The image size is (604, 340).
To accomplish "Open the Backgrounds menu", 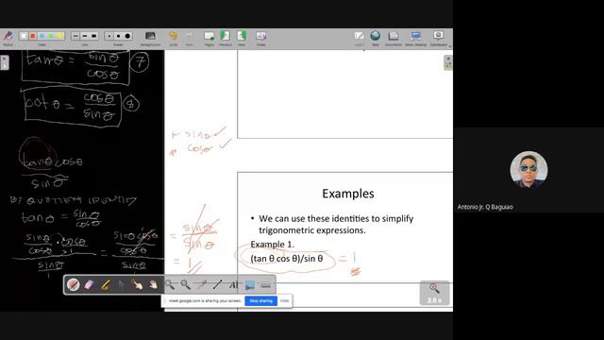I will click(x=150, y=38).
